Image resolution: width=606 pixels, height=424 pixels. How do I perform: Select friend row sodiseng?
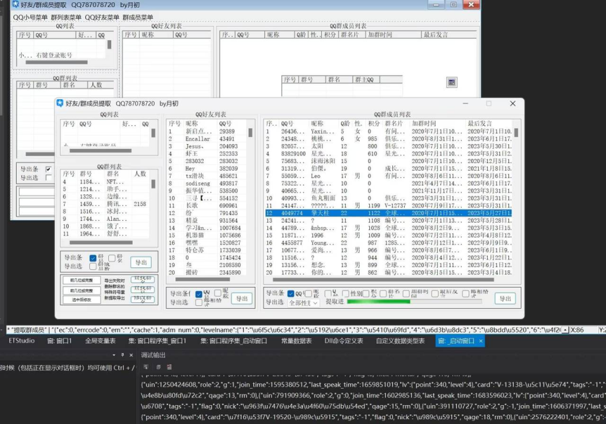[207, 183]
